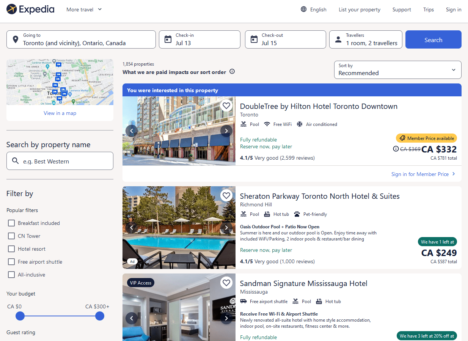Click the Air conditioned snowflake icon
The image size is (468, 341).
click(x=300, y=124)
